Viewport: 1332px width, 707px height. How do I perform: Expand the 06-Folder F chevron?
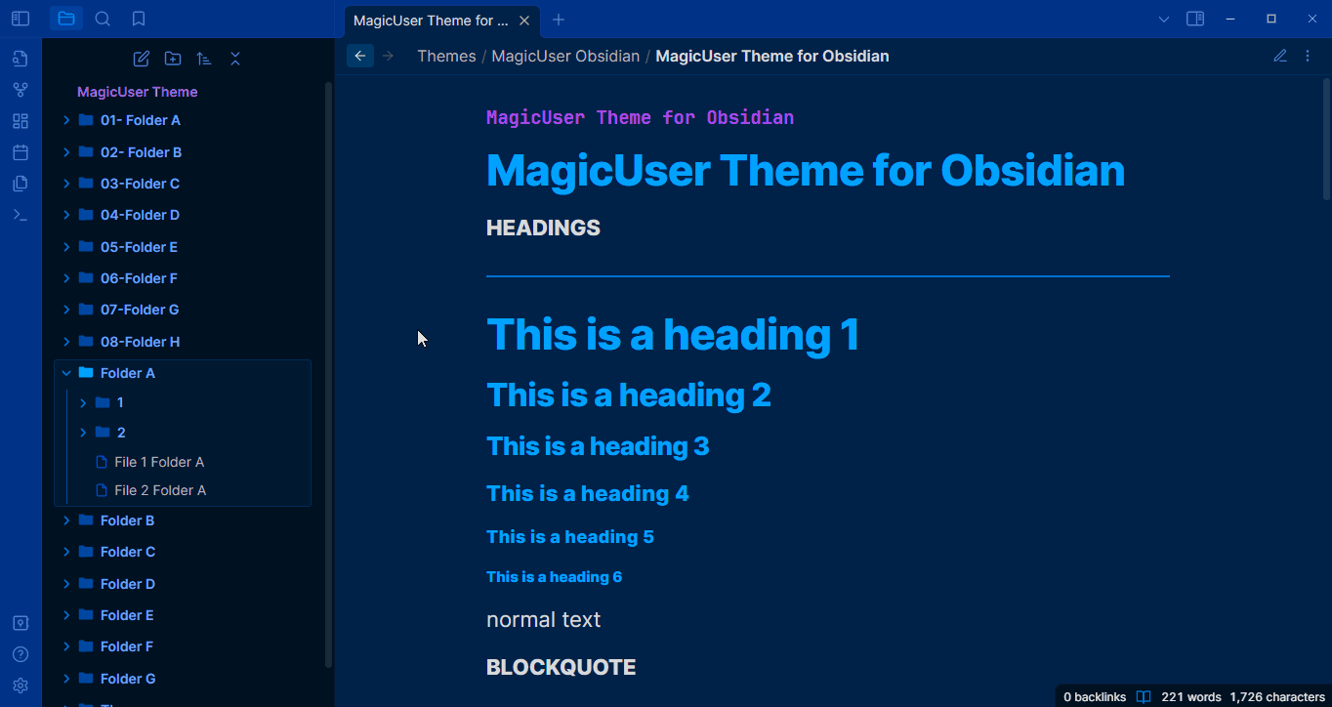pyautogui.click(x=66, y=278)
